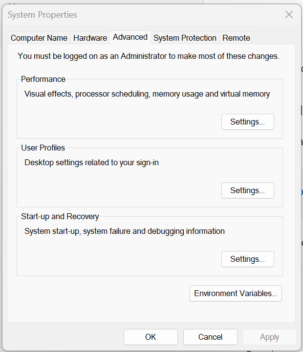Click the System Properties title bar

tap(147, 15)
